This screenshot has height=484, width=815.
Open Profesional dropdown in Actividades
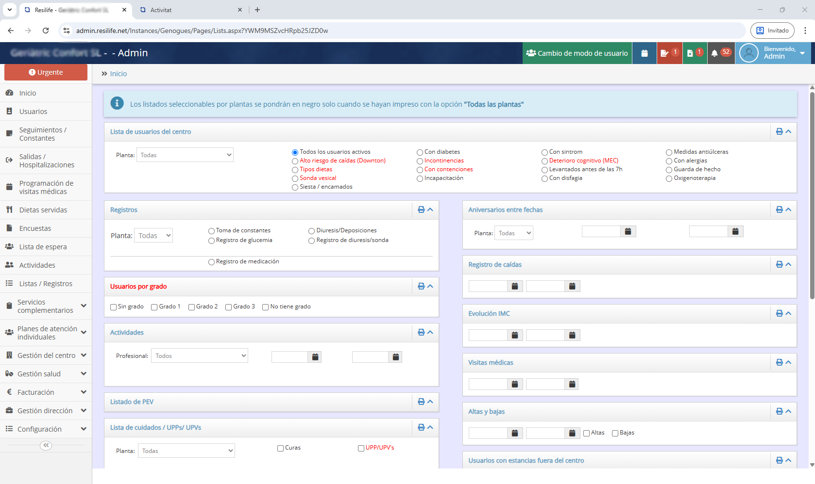[200, 356]
